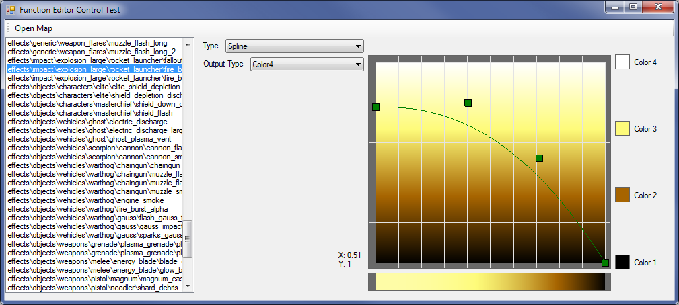Select the upper middle spline control point
Image resolution: width=679 pixels, height=305 pixels.
point(468,103)
